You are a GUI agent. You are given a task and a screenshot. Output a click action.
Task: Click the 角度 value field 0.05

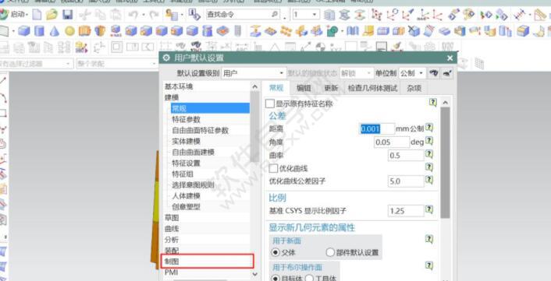392,142
